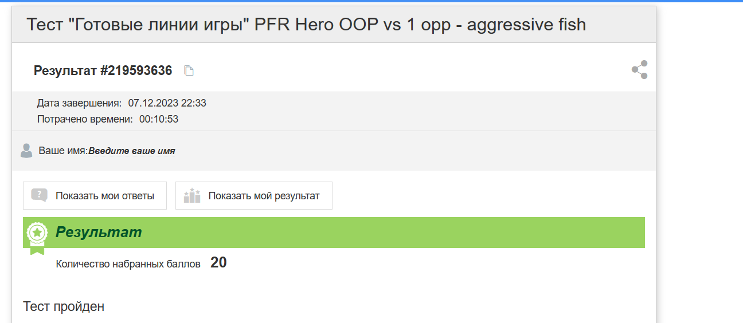743x323 pixels.
Task: Open the share icon at top right
Action: [x=639, y=70]
